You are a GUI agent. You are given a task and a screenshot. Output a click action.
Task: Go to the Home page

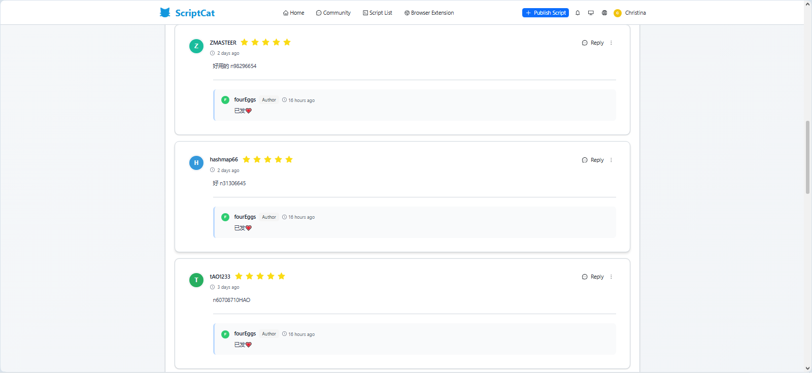294,13
